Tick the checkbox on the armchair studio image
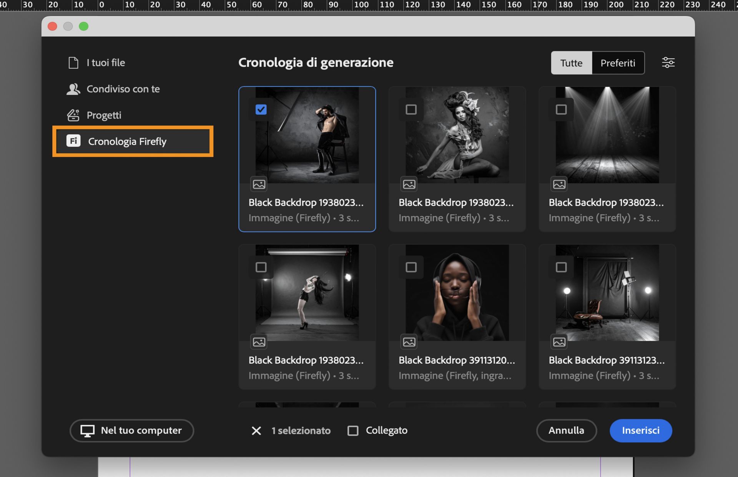 561,267
